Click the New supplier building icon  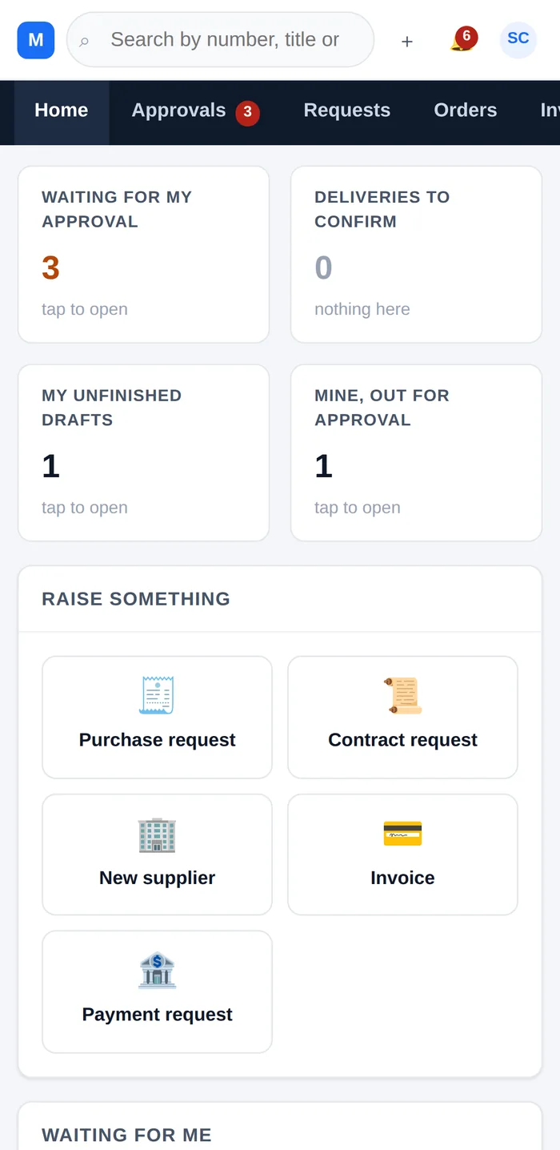(x=157, y=833)
